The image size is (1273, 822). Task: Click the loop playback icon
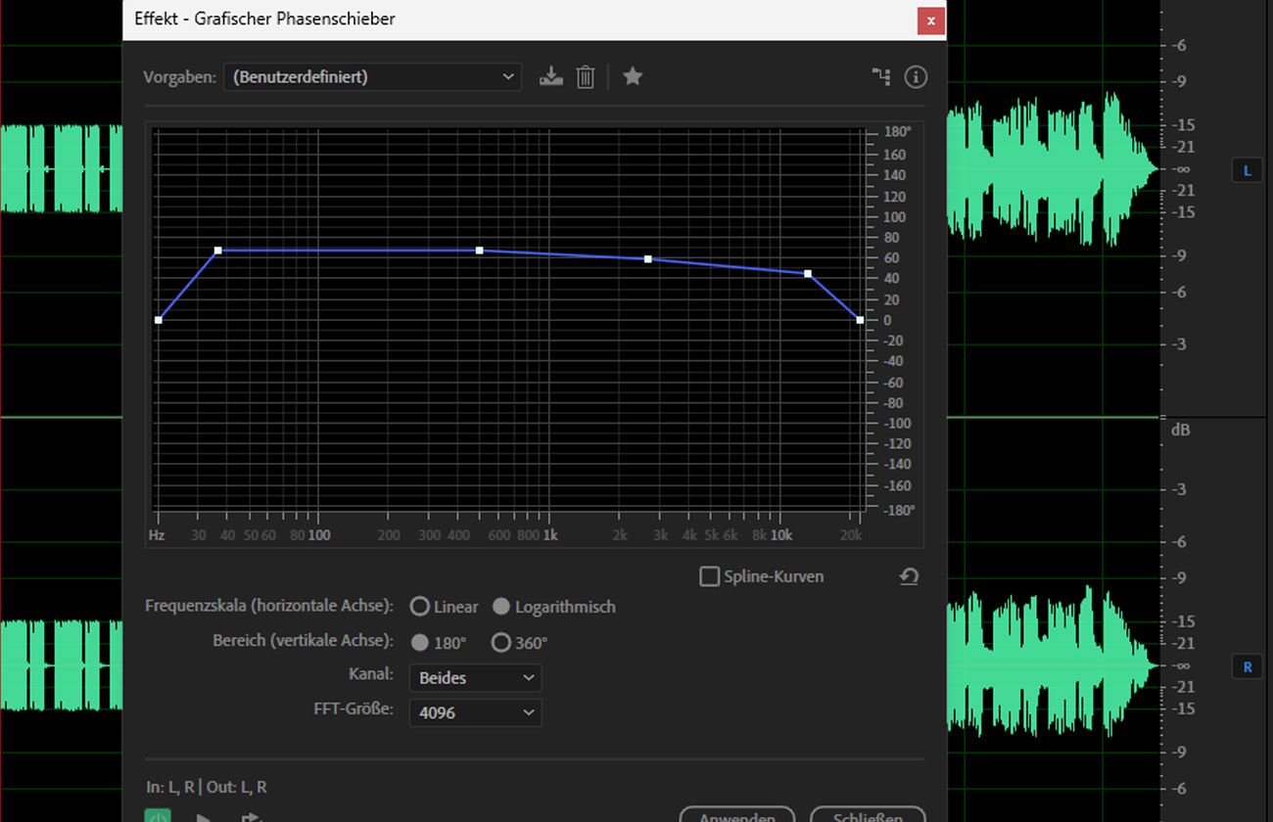[250, 815]
